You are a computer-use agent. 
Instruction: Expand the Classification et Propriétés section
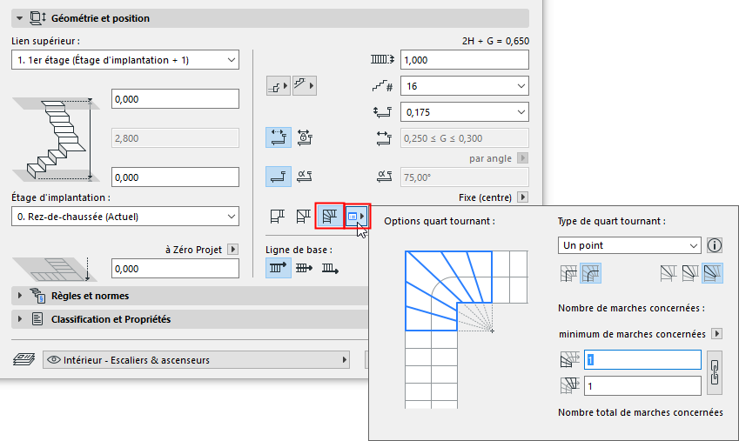[21, 319]
